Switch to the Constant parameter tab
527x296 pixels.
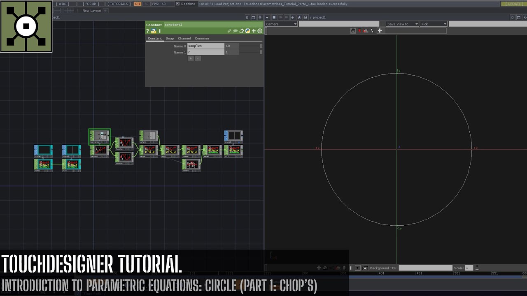coord(155,38)
